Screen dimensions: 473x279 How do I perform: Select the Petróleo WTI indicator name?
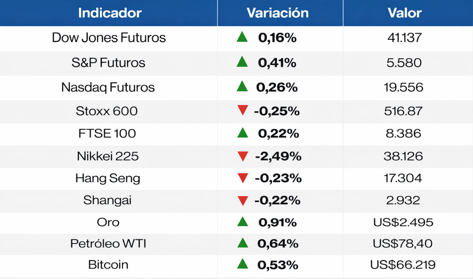click(x=108, y=243)
